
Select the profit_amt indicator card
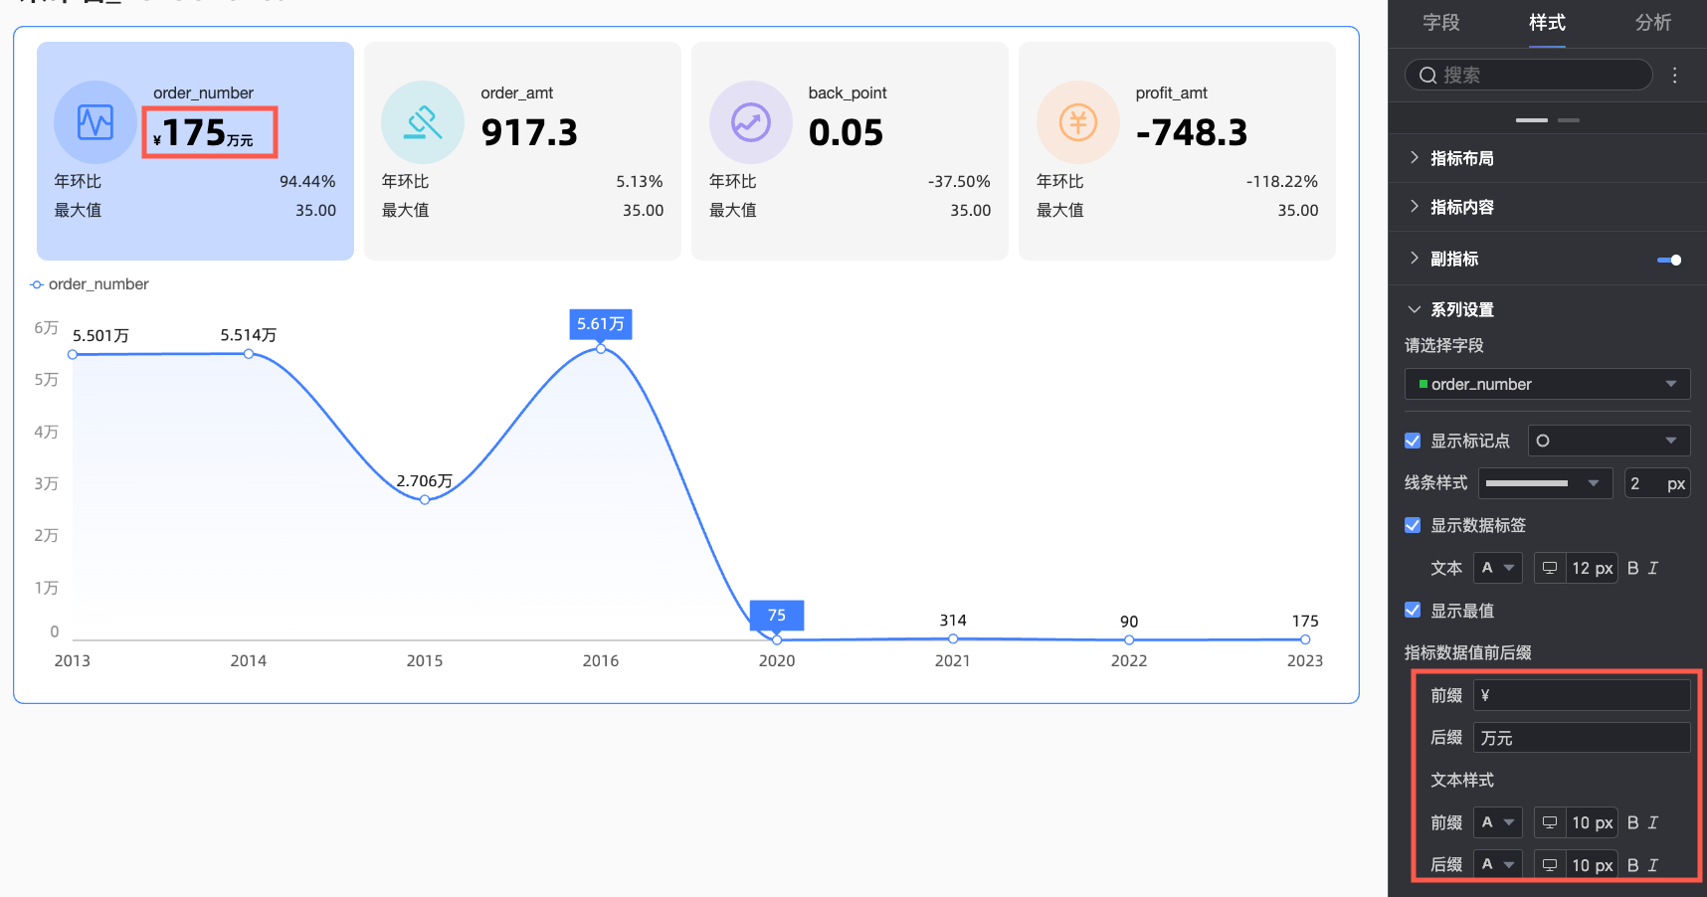[1177, 151]
